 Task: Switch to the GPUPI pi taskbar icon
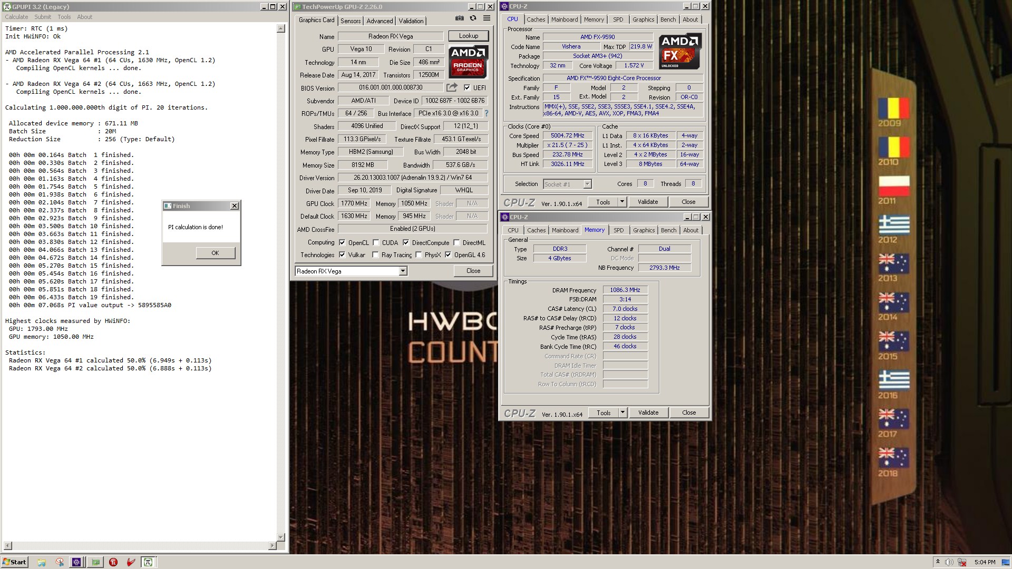pos(148,562)
